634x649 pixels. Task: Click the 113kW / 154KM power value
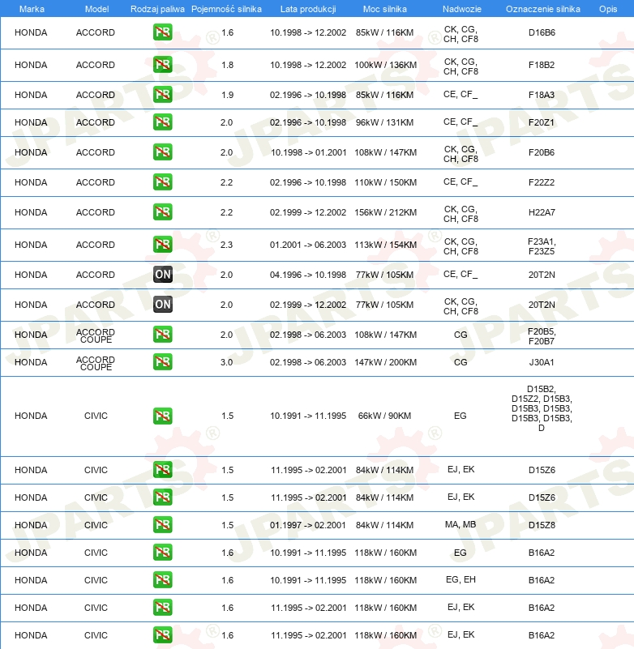[386, 245]
